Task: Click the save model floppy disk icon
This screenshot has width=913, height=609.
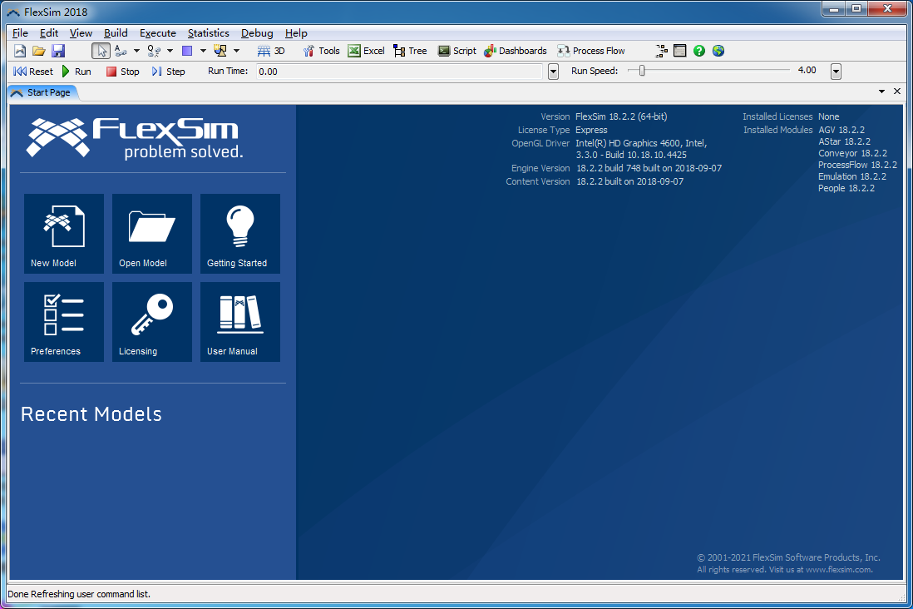Action: coord(58,51)
